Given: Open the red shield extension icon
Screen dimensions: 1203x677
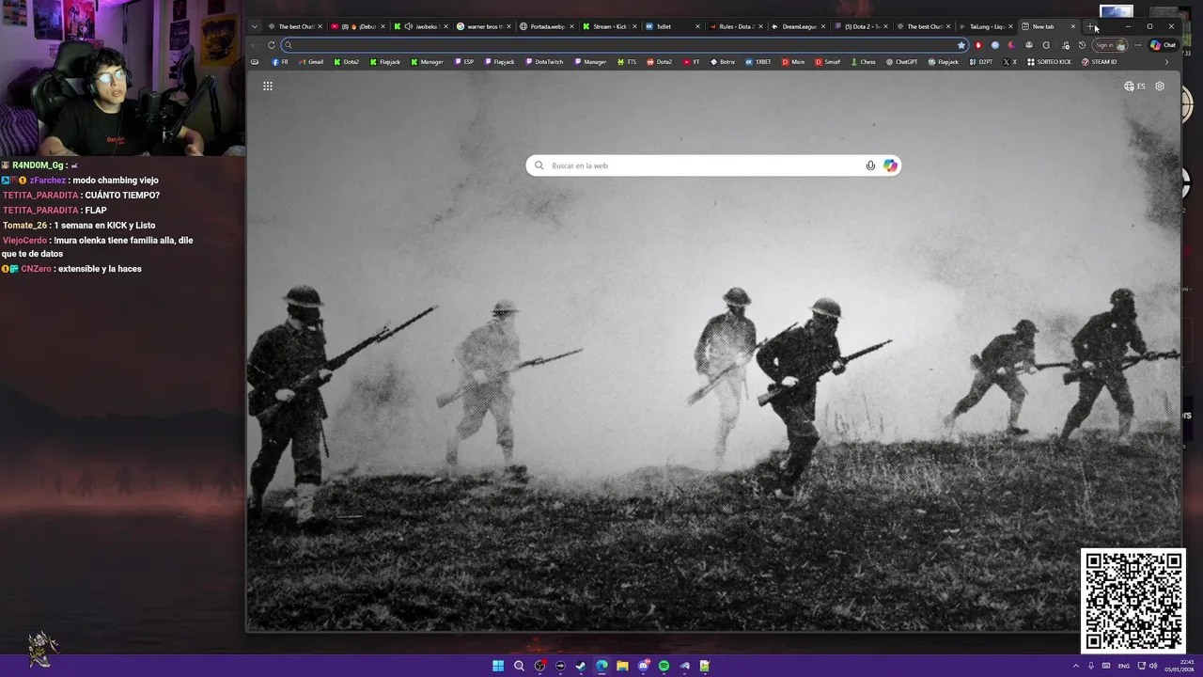Looking at the screenshot, I should point(978,45).
